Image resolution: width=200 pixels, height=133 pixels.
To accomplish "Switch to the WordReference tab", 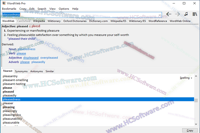I will tap(158, 21).
